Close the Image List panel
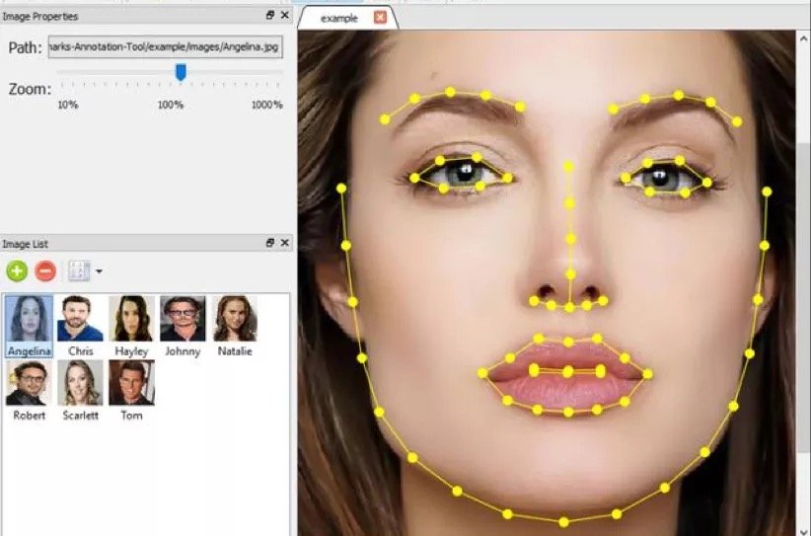Screen dimensions: 811x536 [x=284, y=243]
